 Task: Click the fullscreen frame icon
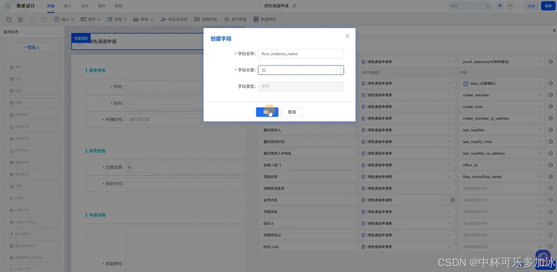click(500, 6)
